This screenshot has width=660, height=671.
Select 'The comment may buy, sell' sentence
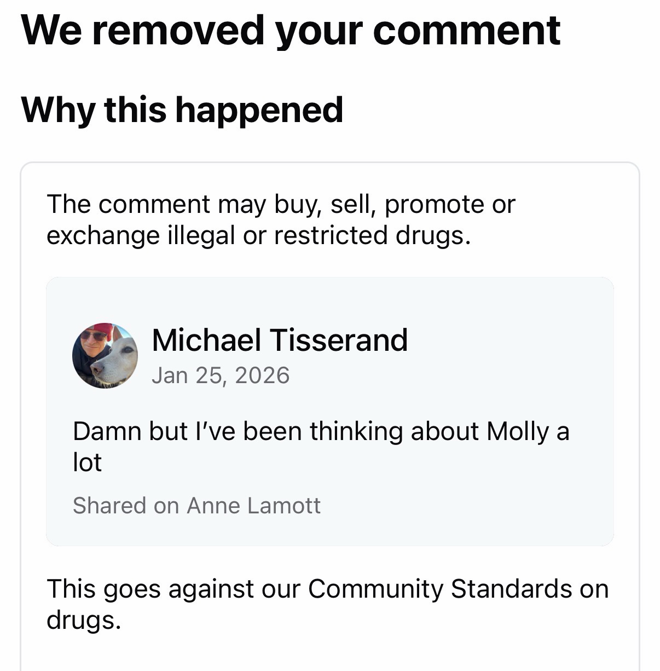(281, 205)
